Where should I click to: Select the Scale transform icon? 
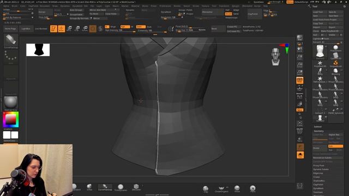(77, 29)
